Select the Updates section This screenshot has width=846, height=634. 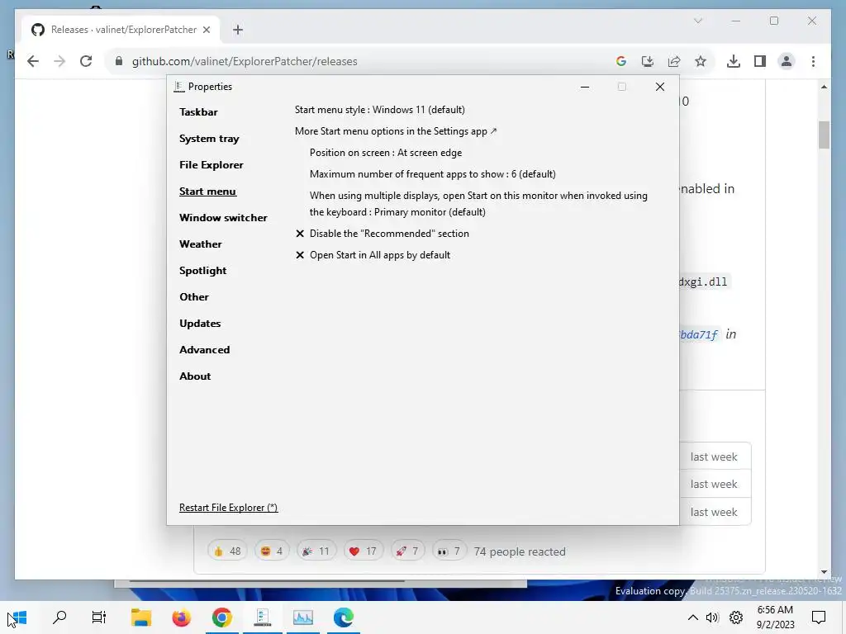(200, 324)
